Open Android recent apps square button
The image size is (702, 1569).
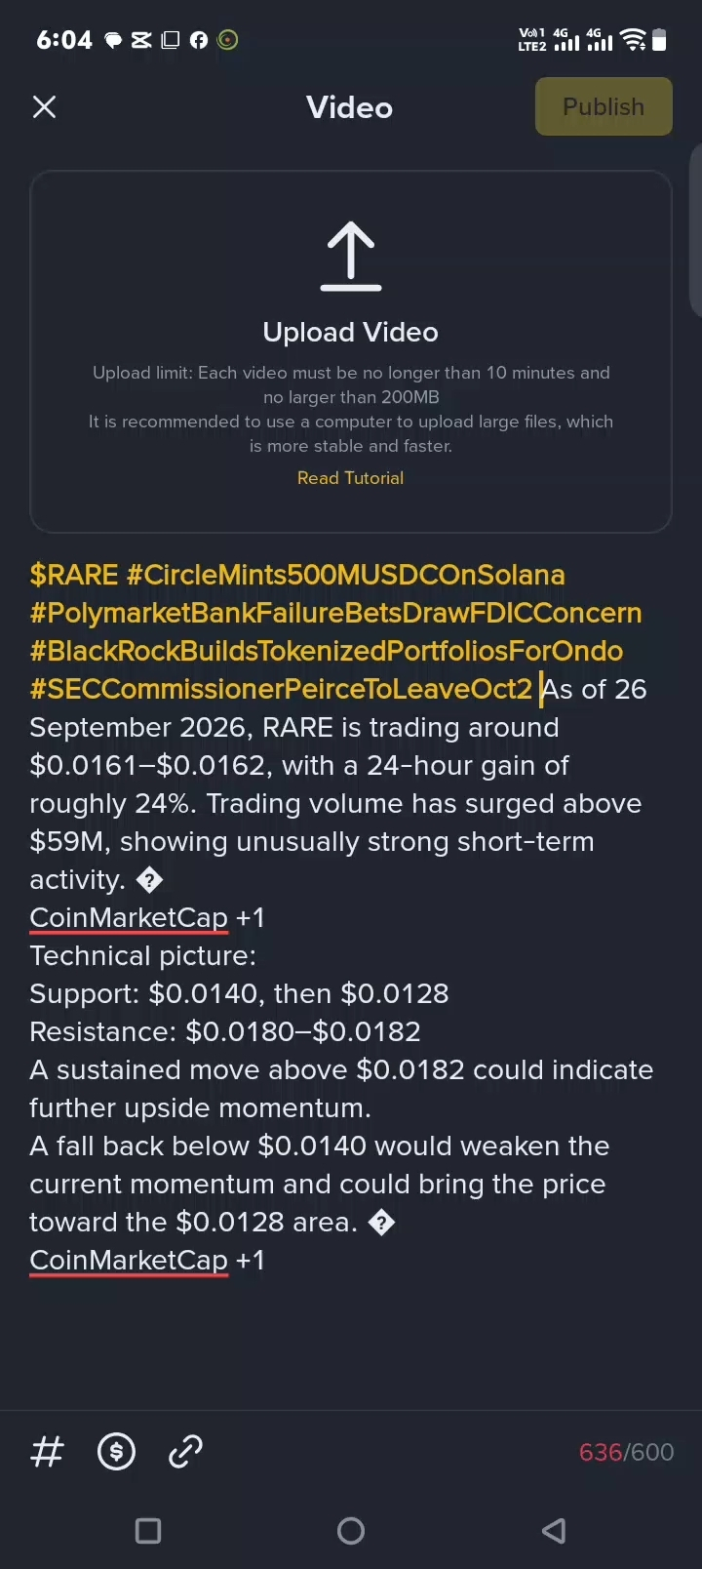(x=148, y=1530)
